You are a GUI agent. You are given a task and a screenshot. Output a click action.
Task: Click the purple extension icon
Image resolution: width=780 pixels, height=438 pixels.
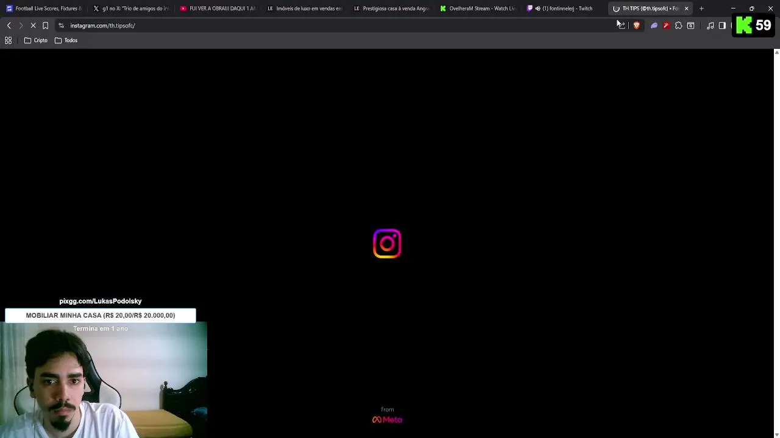(654, 26)
